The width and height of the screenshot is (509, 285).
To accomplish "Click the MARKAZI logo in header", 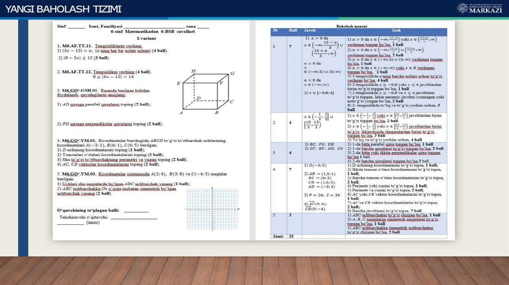I will pos(479,8).
